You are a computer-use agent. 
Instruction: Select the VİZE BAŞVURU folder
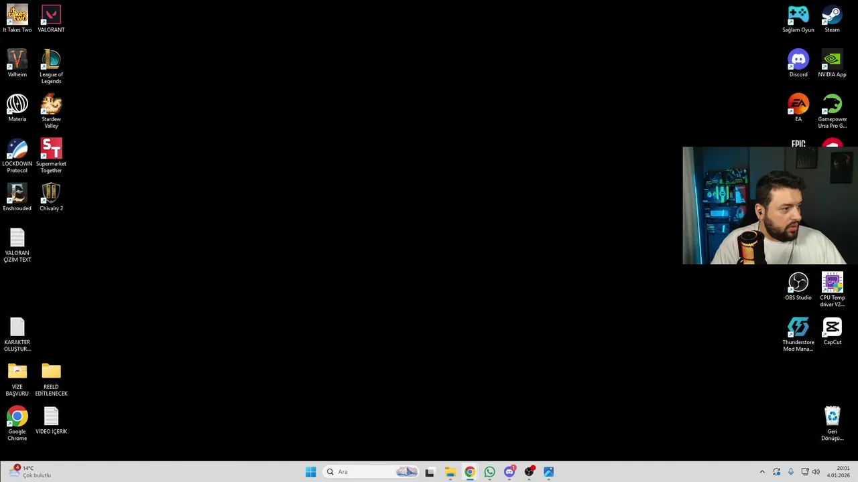tap(17, 379)
